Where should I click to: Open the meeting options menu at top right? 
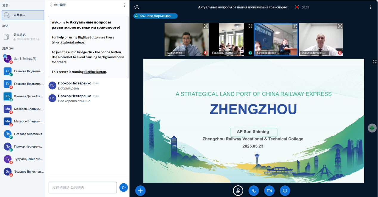tap(371, 7)
